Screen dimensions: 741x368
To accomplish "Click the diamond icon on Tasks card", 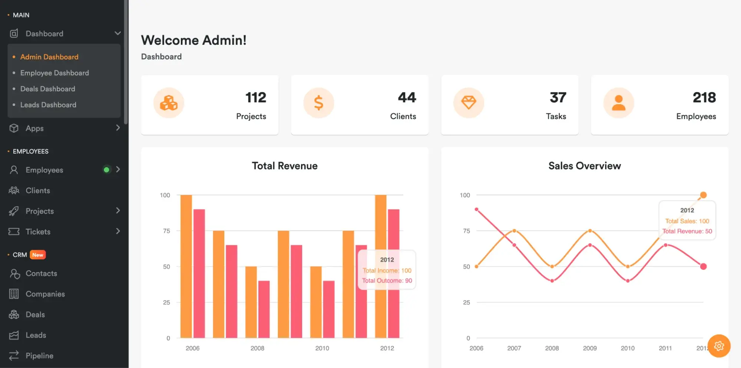I will pos(469,103).
